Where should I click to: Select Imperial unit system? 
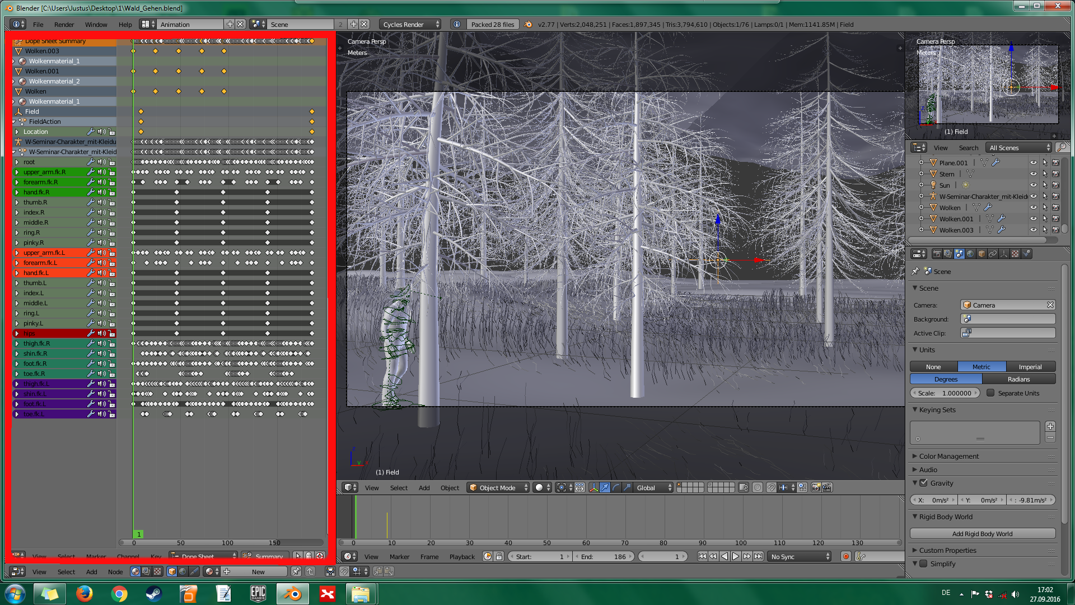click(1030, 367)
